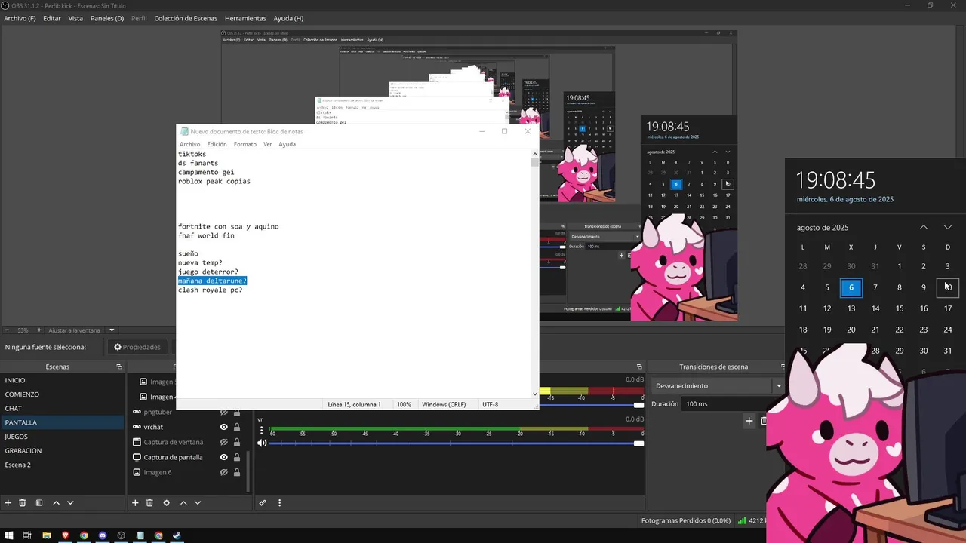This screenshot has height=543, width=966.
Task: Go to previous month in calendar
Action: point(924,227)
